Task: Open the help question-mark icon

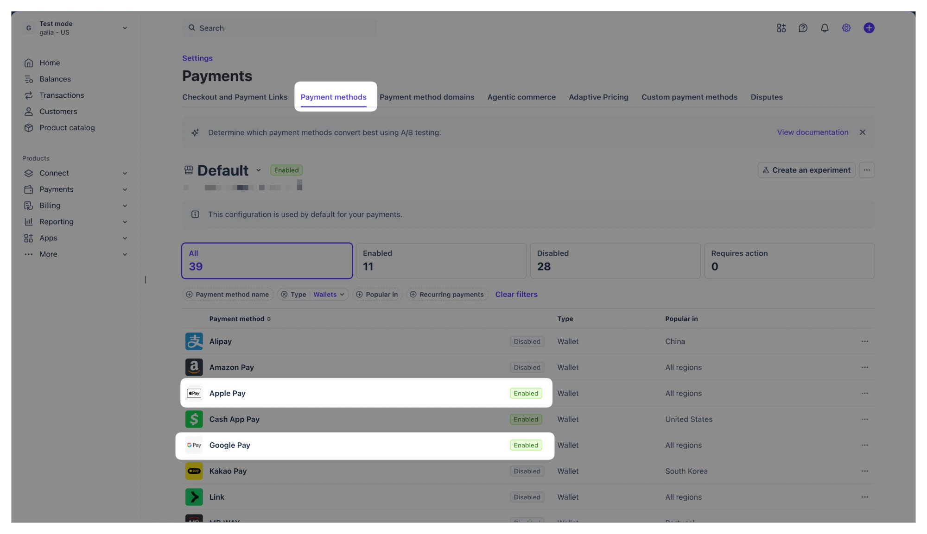Action: [803, 28]
